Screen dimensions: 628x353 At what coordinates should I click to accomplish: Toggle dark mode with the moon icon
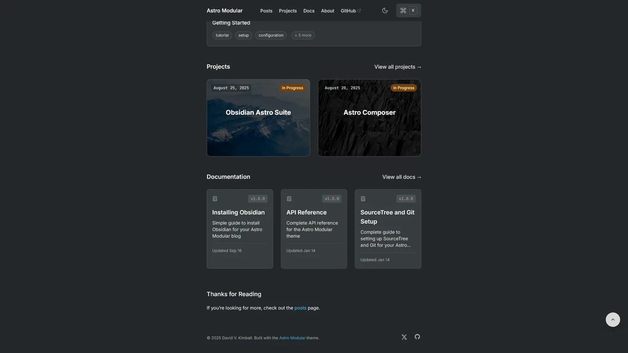click(385, 11)
